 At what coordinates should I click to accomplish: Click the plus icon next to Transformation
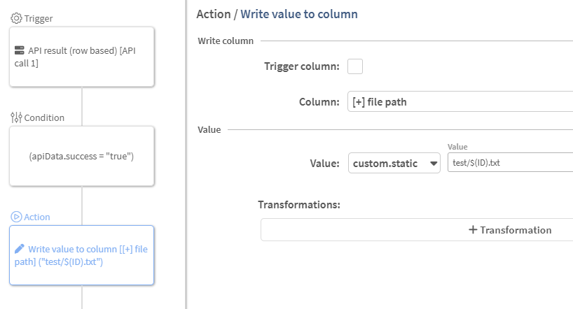tap(473, 230)
